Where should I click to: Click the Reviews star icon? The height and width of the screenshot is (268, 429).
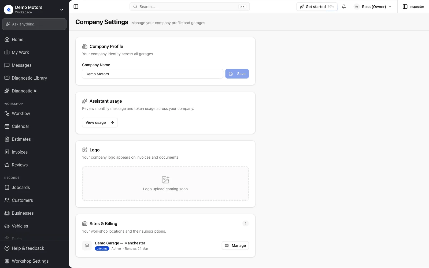pyautogui.click(x=7, y=165)
